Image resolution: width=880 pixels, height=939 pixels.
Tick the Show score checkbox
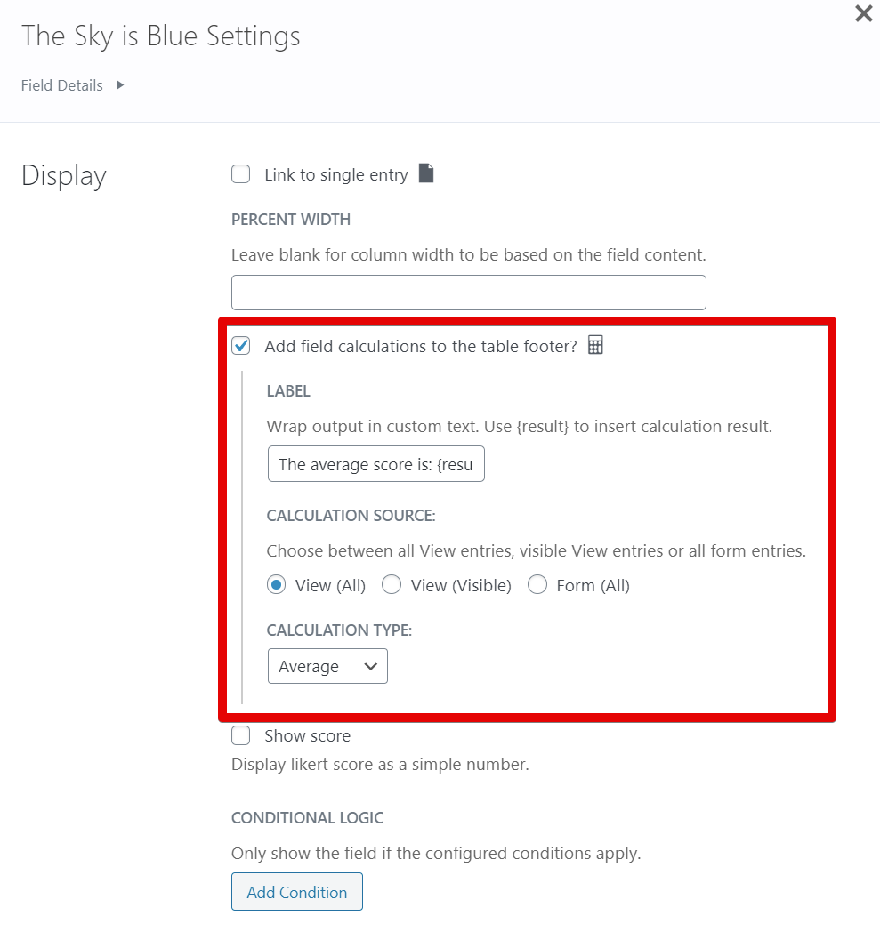pos(241,735)
